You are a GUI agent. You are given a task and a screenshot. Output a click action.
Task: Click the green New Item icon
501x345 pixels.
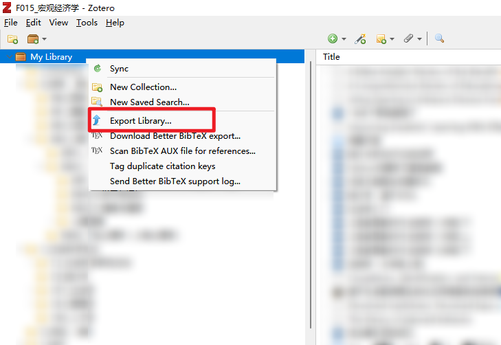click(333, 38)
